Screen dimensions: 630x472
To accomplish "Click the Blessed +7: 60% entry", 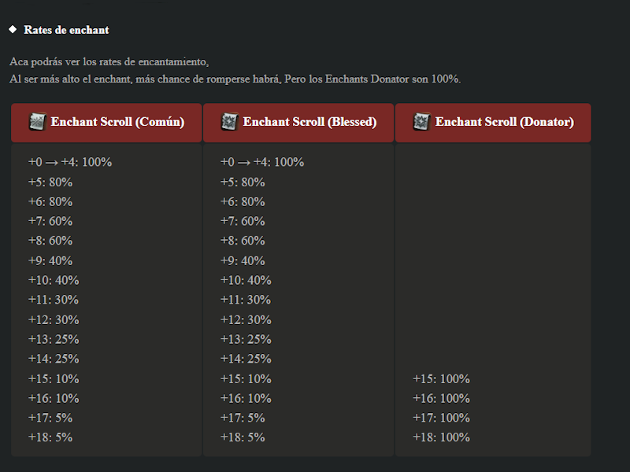I will [x=243, y=221].
